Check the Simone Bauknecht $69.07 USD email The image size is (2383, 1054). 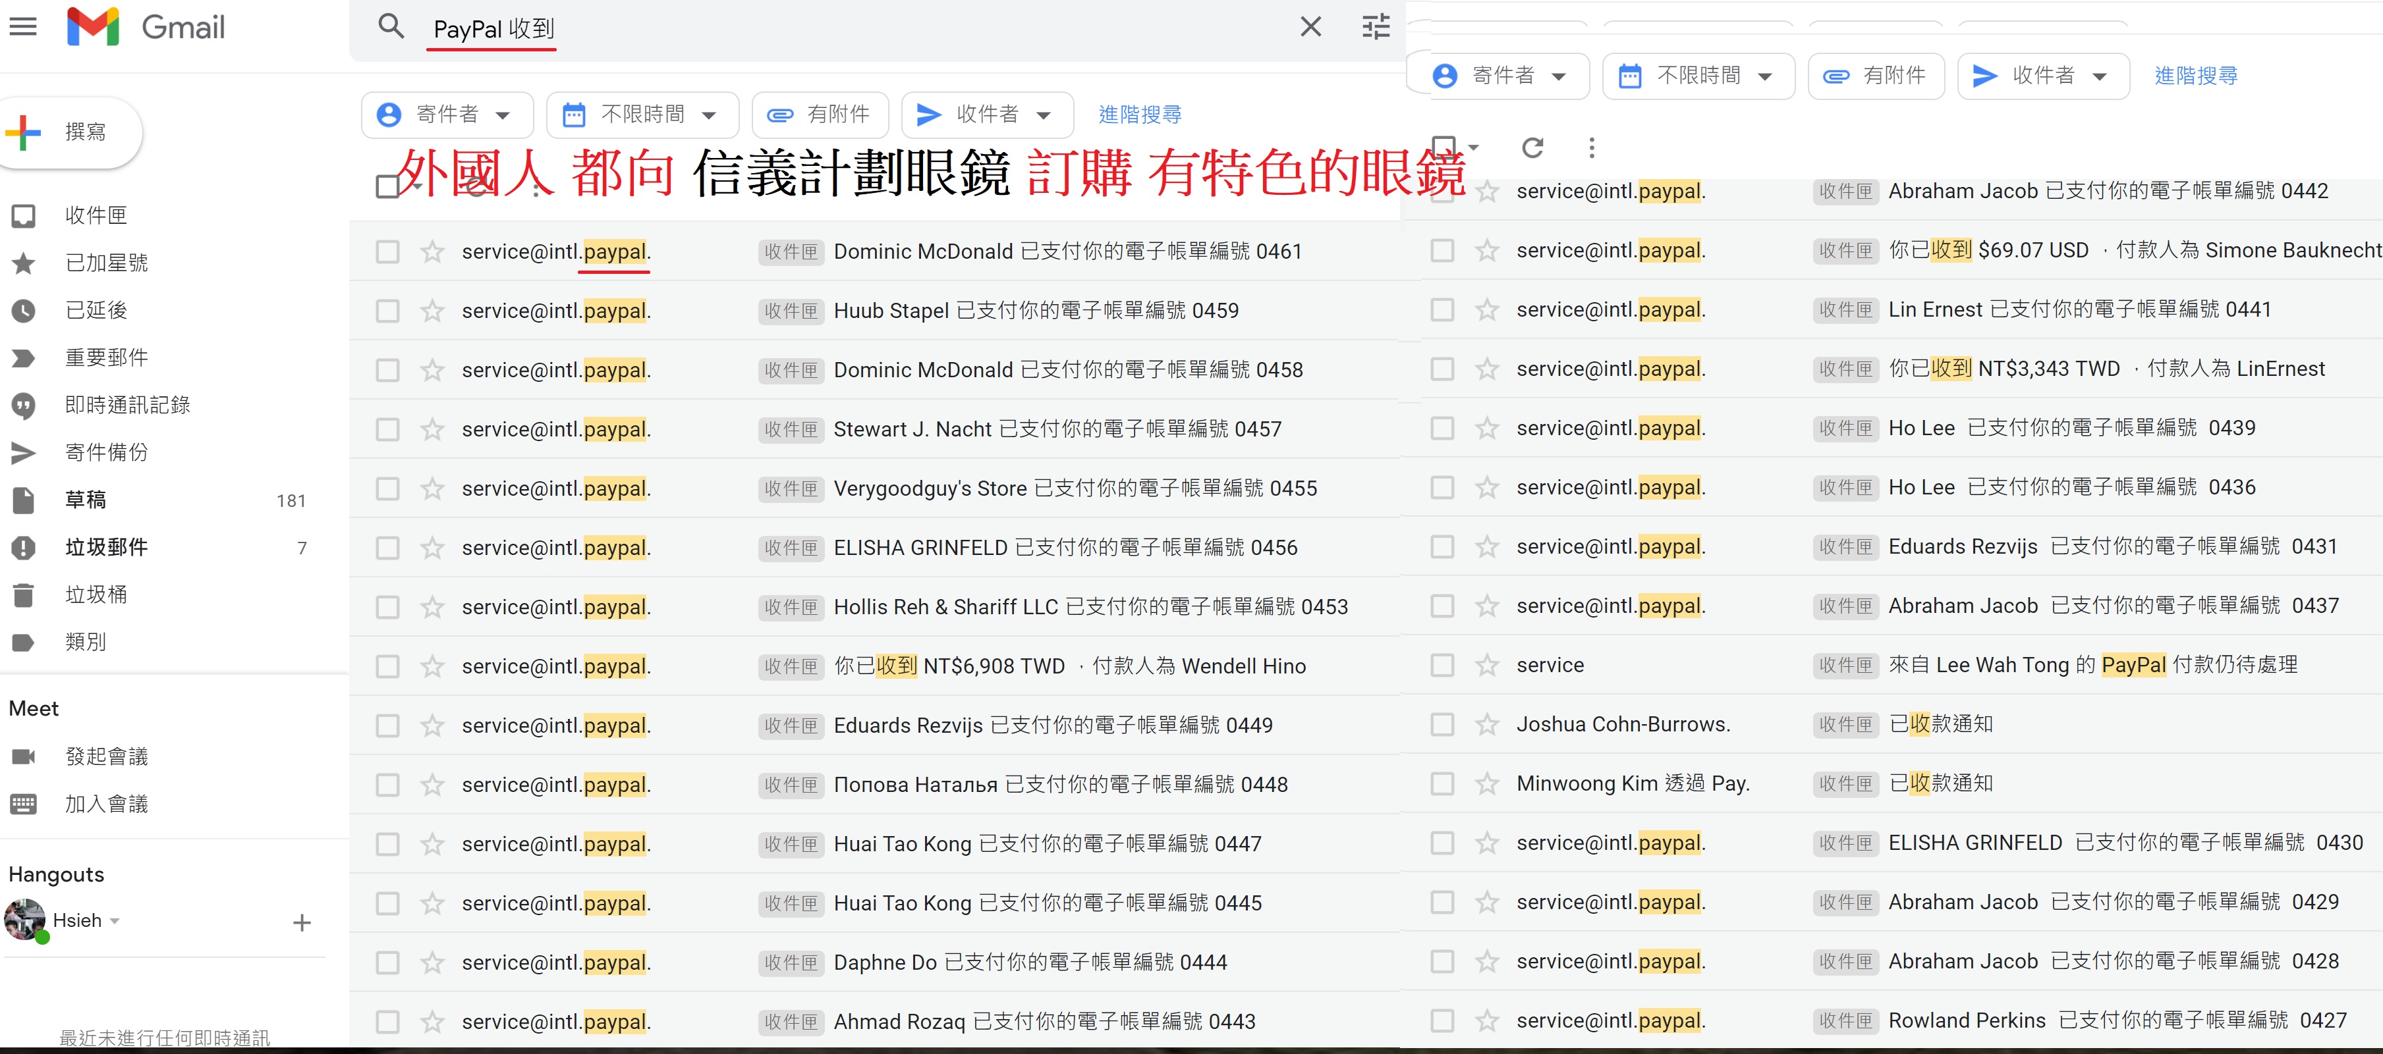click(x=1442, y=251)
